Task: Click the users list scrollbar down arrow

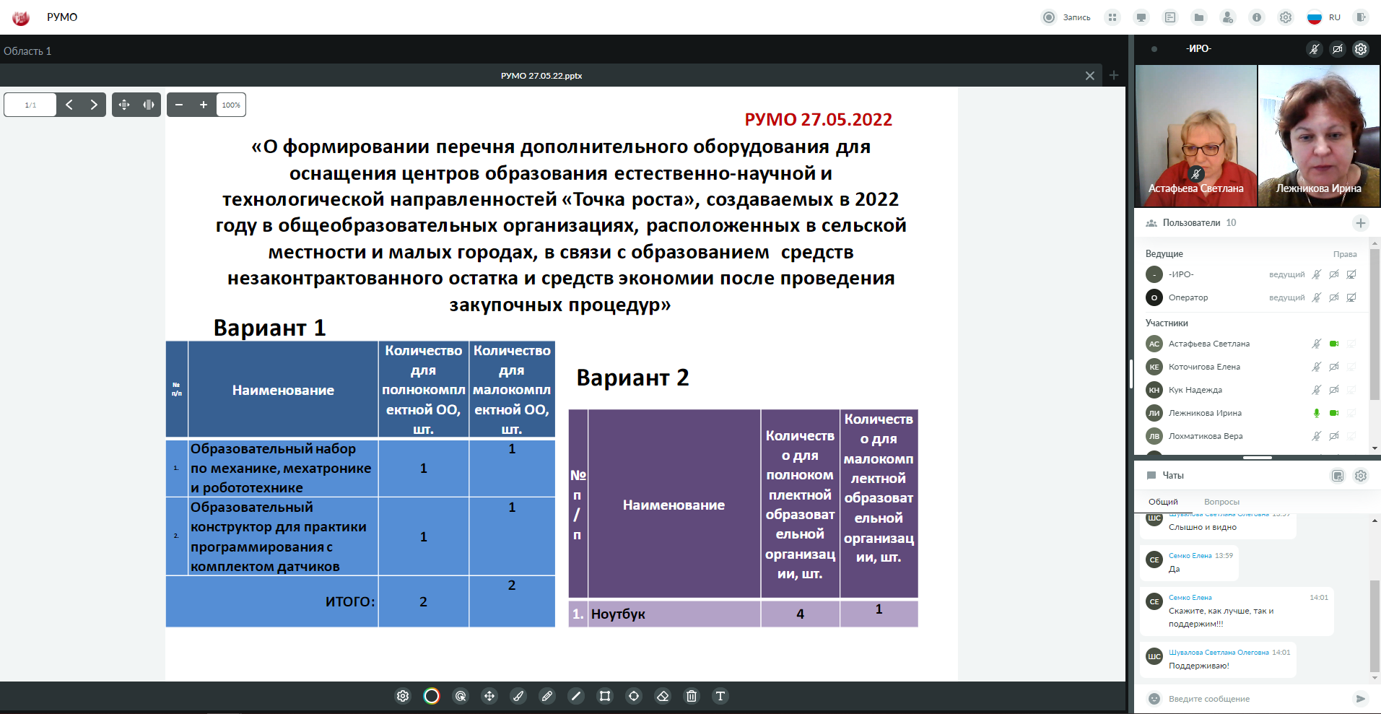Action: tap(1375, 448)
